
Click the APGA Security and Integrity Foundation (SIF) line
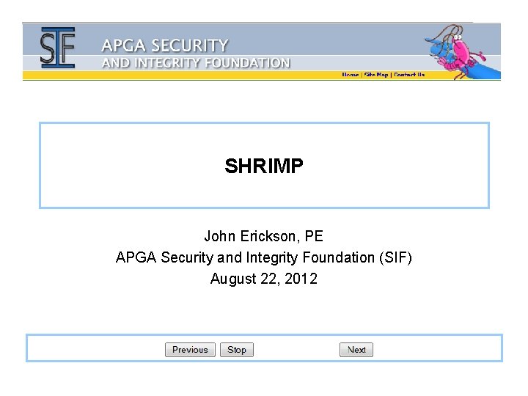(264, 257)
